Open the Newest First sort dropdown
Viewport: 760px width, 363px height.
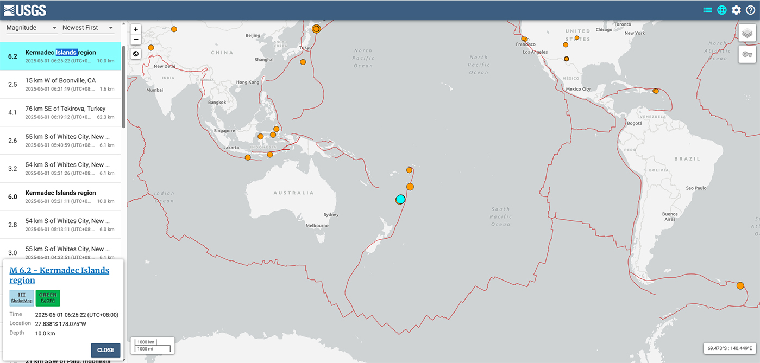(87, 28)
